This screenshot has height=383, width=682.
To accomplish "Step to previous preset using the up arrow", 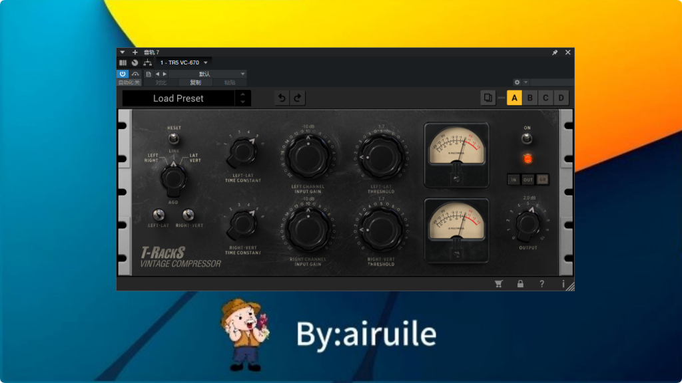I will click(242, 94).
